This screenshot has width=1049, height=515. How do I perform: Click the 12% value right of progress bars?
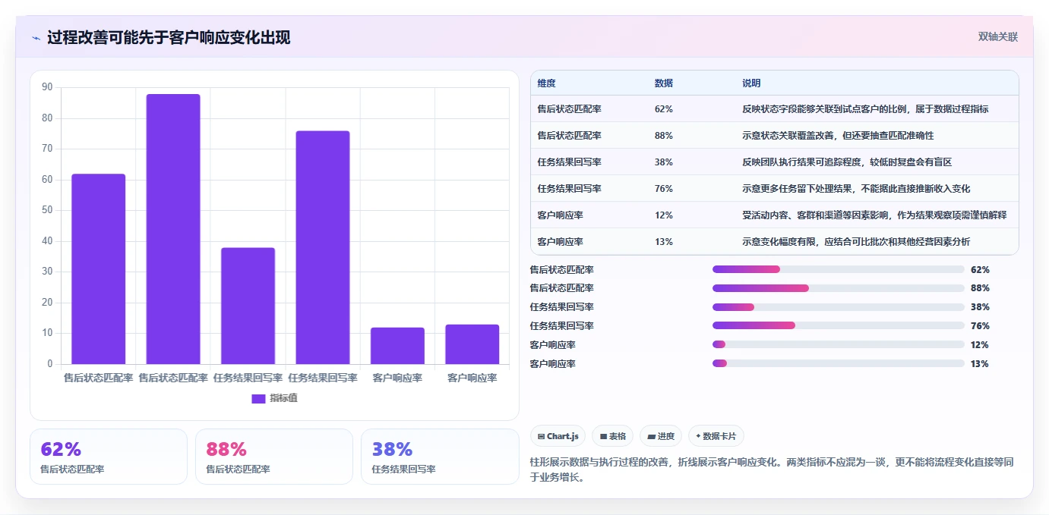tap(980, 345)
